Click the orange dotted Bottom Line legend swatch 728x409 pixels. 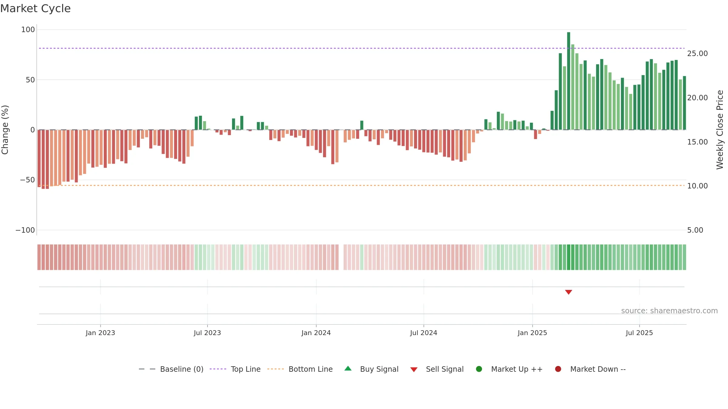tap(275, 369)
